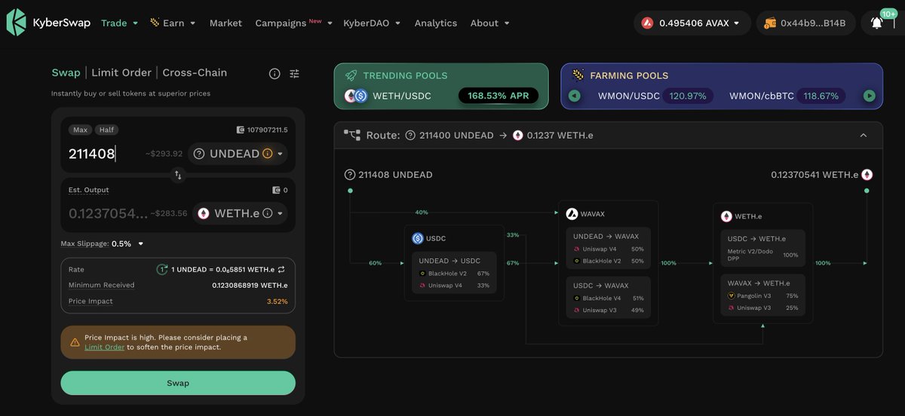Click the route tree icon
Image resolution: width=905 pixels, height=416 pixels.
tap(352, 135)
